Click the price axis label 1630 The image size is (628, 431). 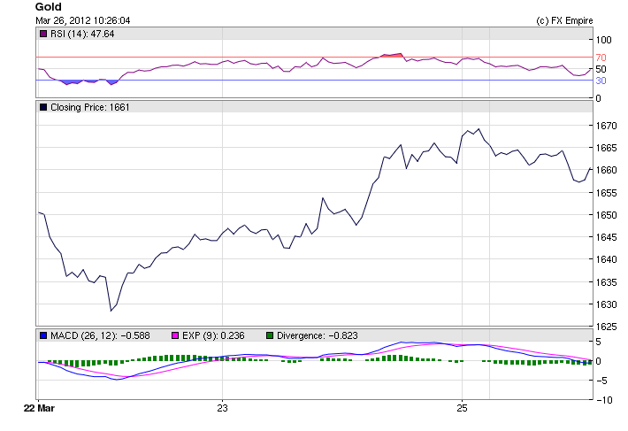pos(607,304)
